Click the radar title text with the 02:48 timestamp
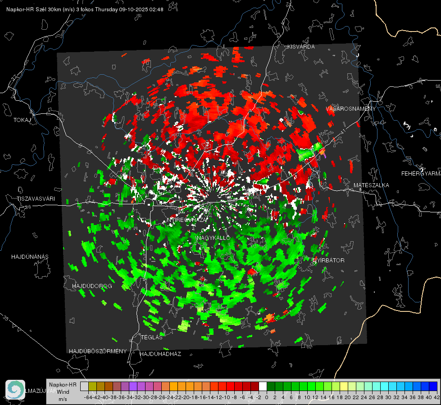 [x=85, y=9]
